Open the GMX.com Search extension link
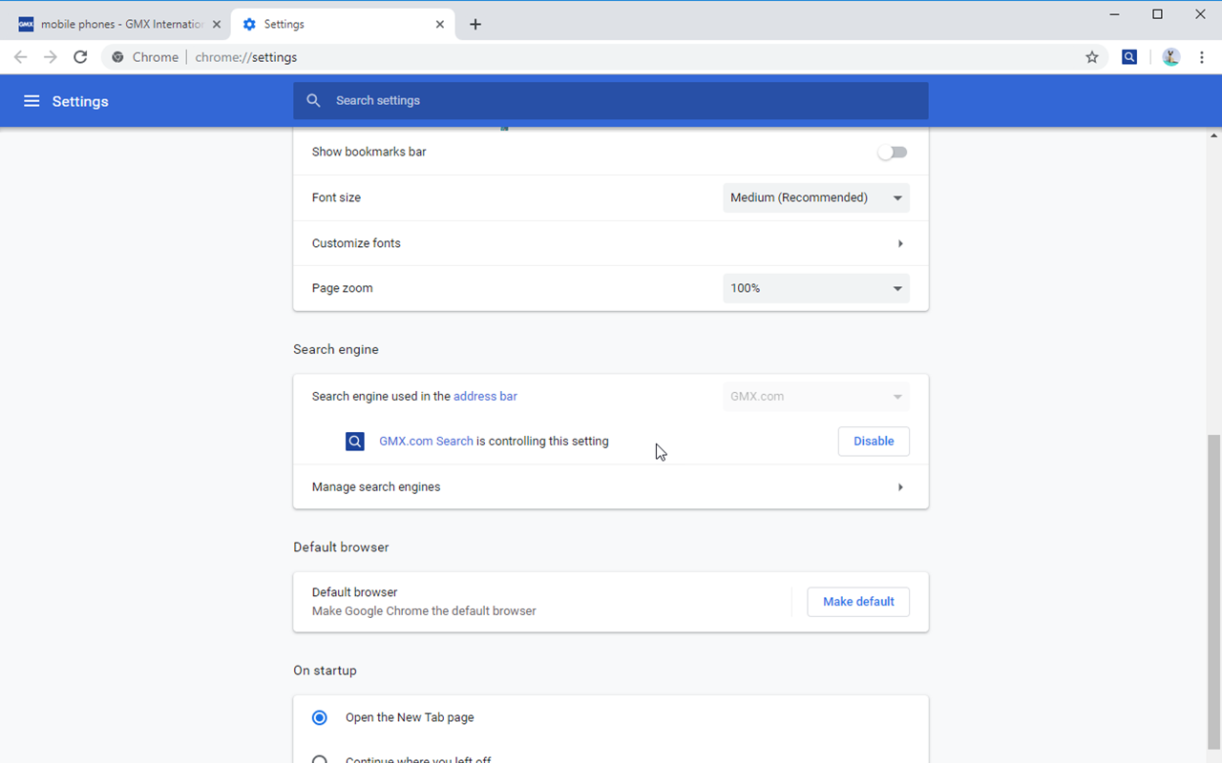1222x763 pixels. tap(426, 442)
